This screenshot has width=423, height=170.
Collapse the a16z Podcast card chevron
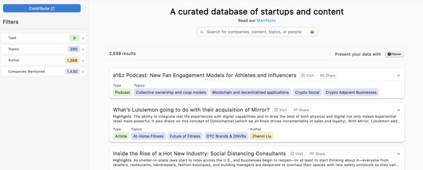point(398,76)
